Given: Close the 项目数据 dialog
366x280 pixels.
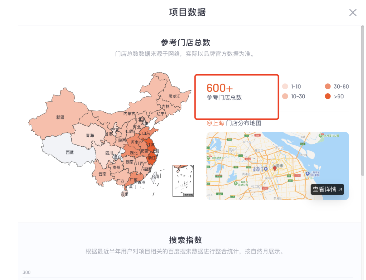Looking at the screenshot, I should pyautogui.click(x=353, y=13).
